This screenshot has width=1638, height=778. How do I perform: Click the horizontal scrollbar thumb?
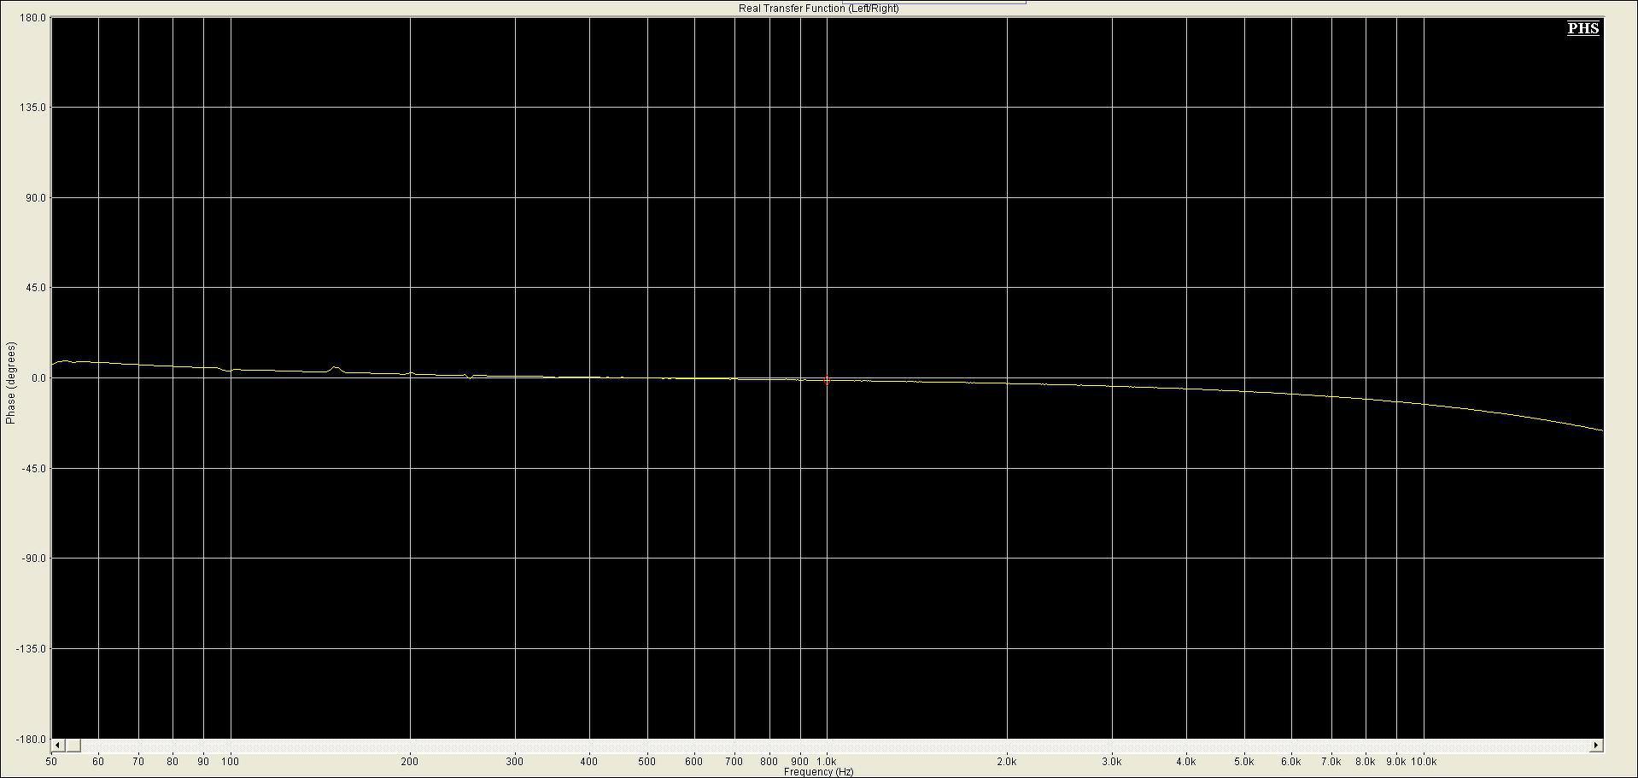click(x=73, y=746)
